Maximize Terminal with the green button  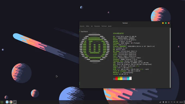click(x=166, y=23)
